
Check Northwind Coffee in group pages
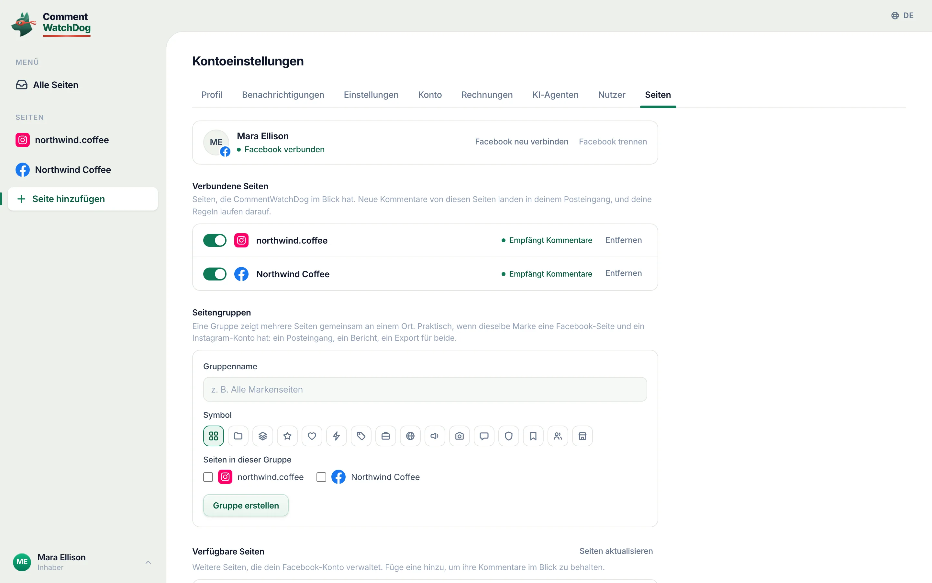point(321,477)
